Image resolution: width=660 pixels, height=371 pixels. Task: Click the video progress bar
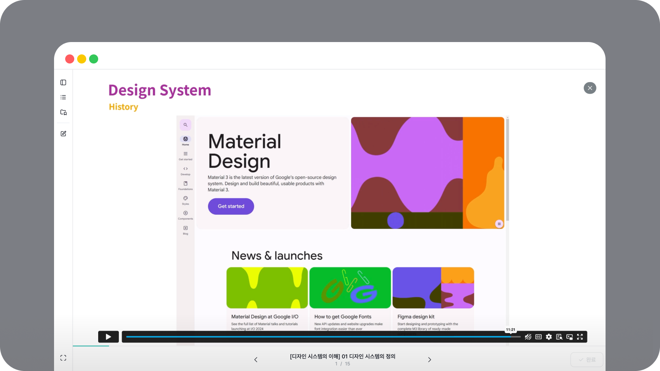[x=323, y=337]
